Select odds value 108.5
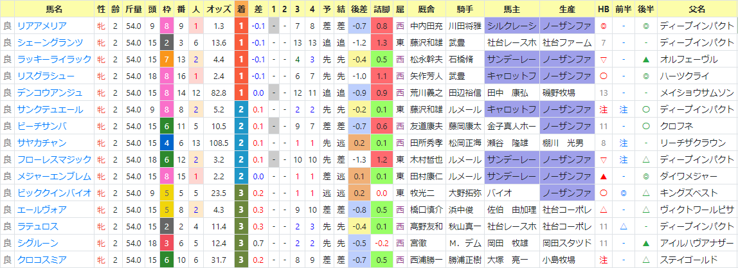738x268 pixels. tap(219, 143)
